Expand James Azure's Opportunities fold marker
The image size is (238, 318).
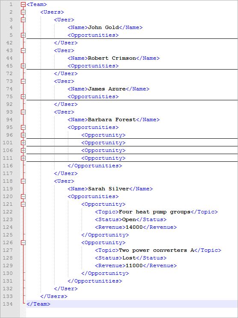(x=24, y=97)
